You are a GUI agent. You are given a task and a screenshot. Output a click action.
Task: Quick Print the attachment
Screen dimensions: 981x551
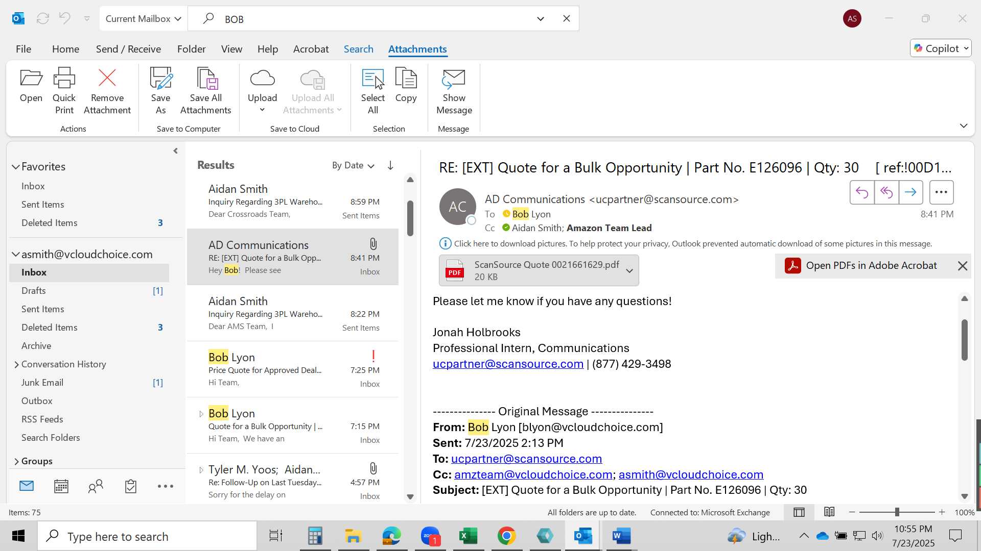click(x=64, y=91)
